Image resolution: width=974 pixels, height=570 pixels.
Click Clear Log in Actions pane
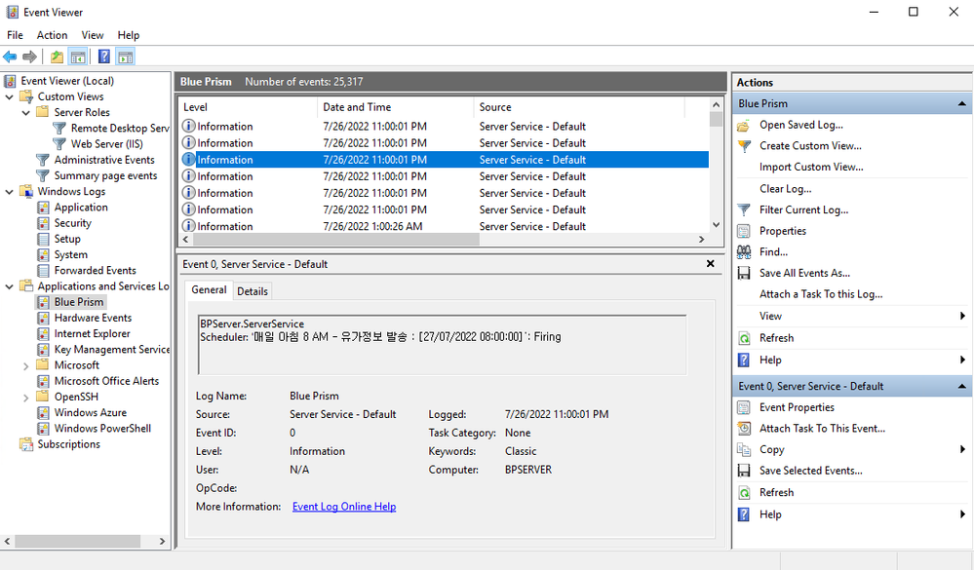click(785, 189)
